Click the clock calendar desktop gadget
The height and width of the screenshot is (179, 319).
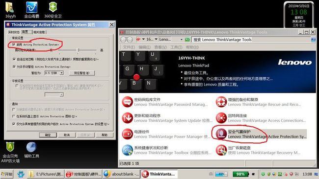click(x=299, y=15)
